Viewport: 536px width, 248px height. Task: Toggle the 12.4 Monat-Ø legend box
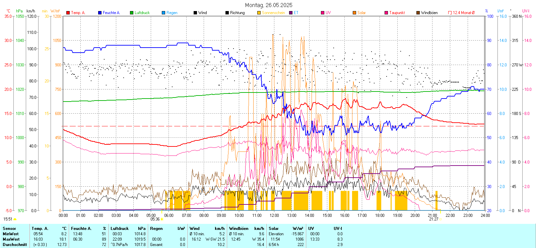(x=450, y=13)
